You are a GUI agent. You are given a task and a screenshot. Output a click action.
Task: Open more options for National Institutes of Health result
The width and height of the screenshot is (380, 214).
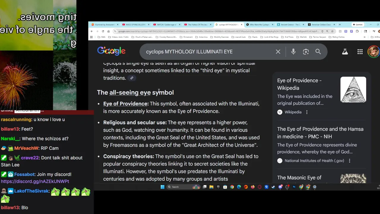[x=349, y=161]
